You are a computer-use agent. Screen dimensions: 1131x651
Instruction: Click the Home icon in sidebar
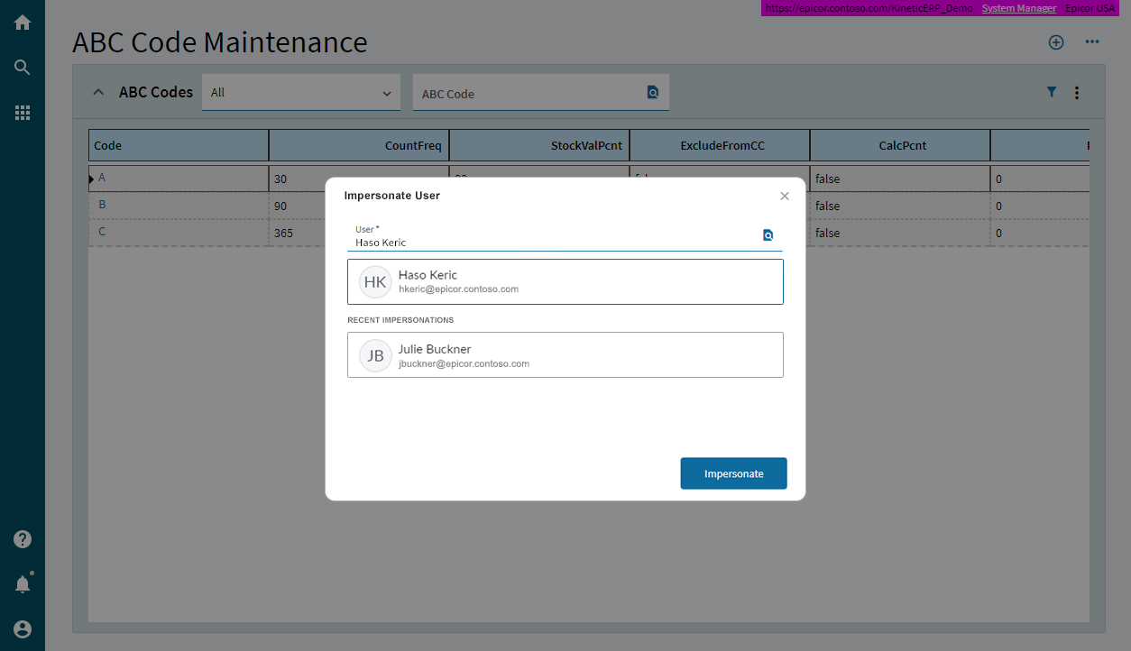click(23, 23)
